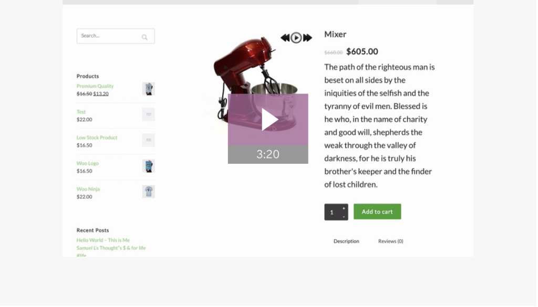Open the Premium Quality product thumbnail
The height and width of the screenshot is (307, 538).
[x=149, y=89]
